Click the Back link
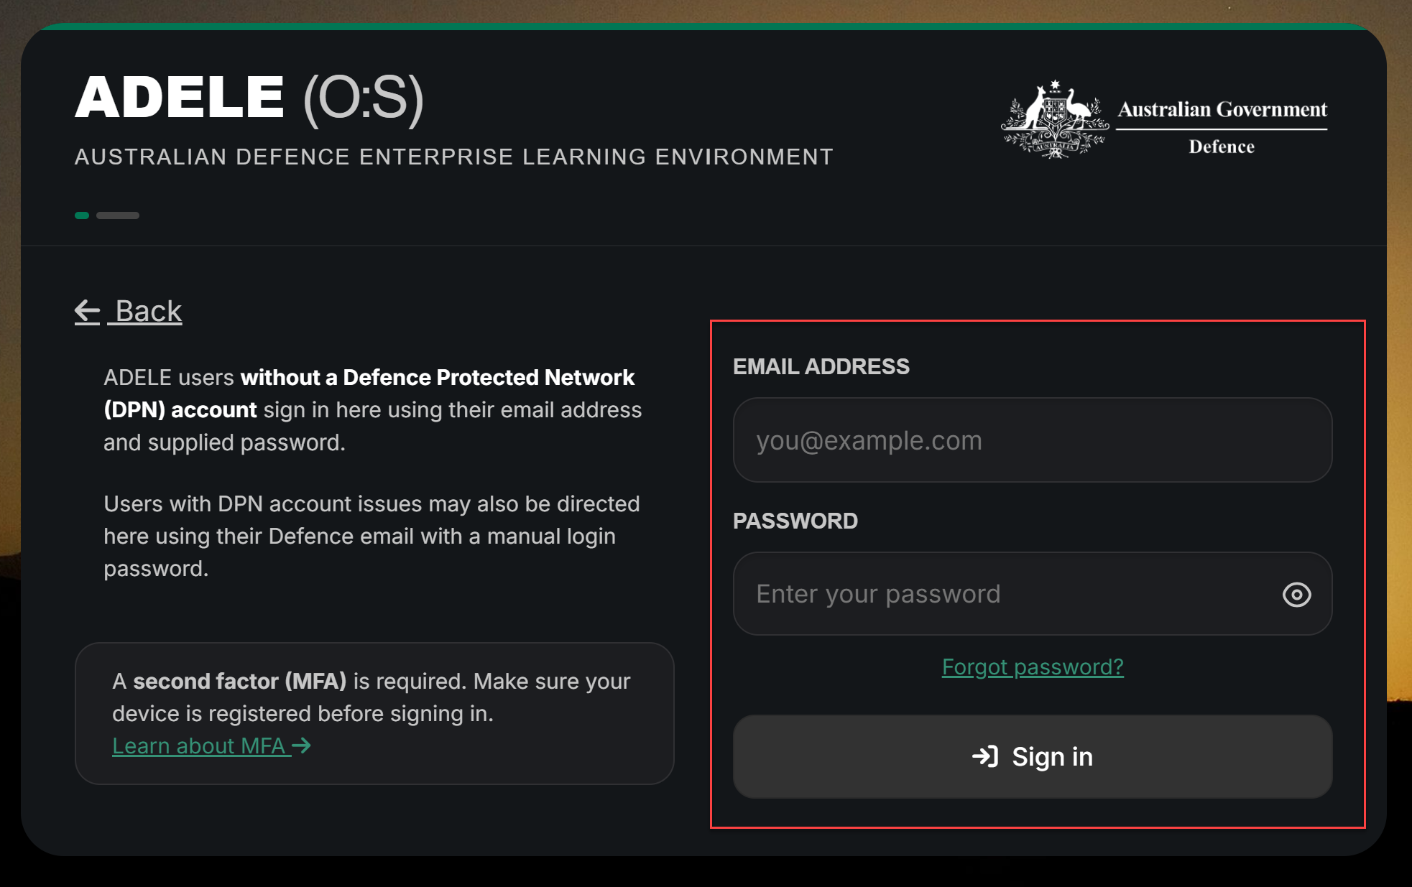Viewport: 1412px width, 887px height. 129,311
